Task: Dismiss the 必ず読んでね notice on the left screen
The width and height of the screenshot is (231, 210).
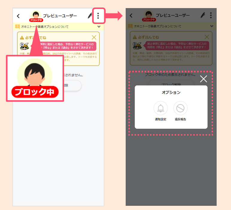Action: tap(94, 37)
